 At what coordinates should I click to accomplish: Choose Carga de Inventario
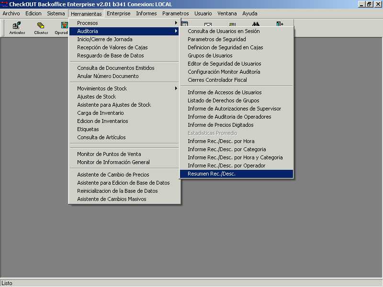(x=124, y=113)
